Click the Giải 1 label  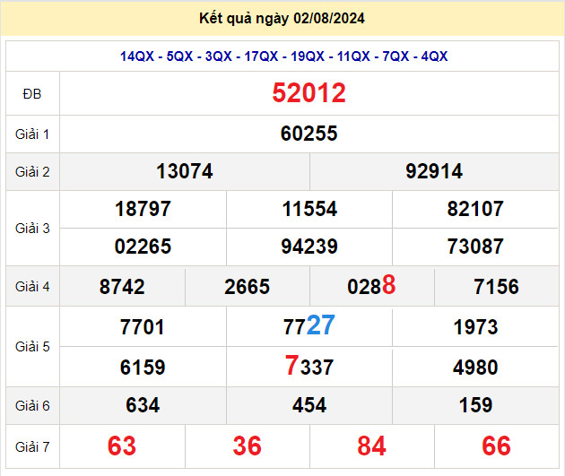[x=32, y=134]
